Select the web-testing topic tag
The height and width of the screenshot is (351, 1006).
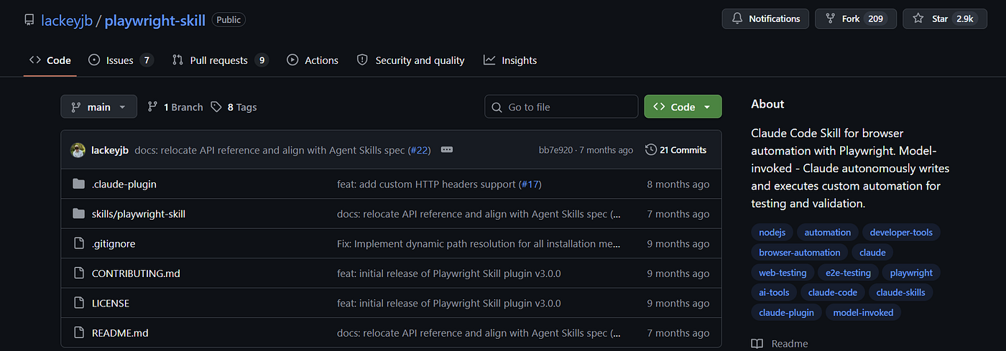point(783,273)
